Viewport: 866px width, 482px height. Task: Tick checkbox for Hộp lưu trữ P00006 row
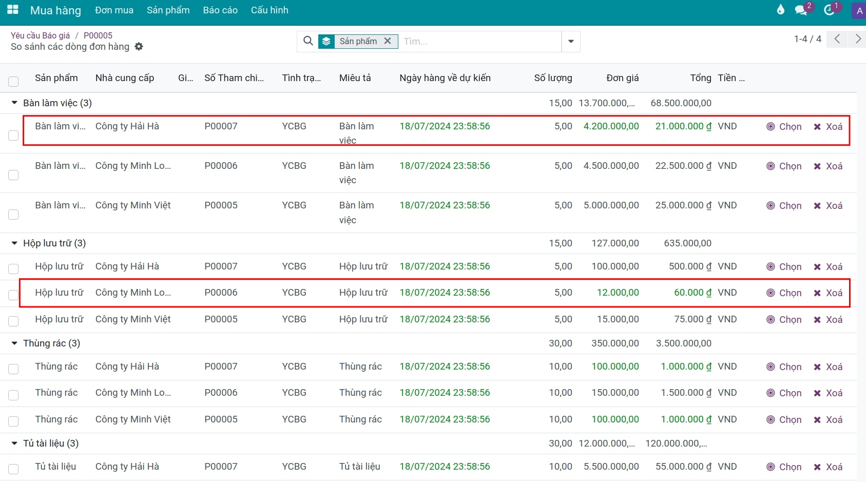[x=13, y=295]
